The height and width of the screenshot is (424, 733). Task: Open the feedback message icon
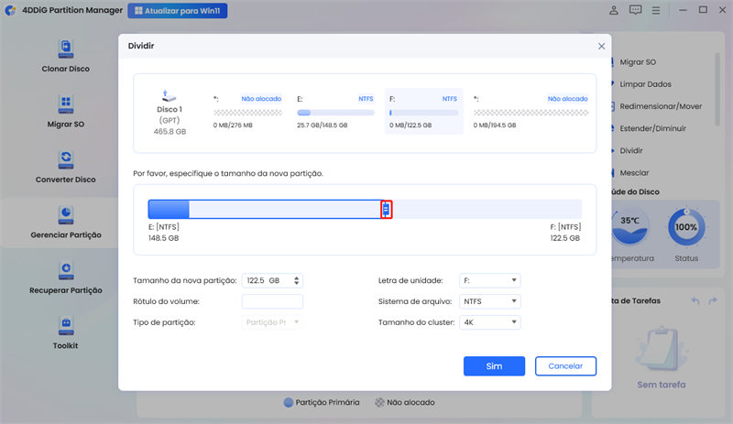636,10
